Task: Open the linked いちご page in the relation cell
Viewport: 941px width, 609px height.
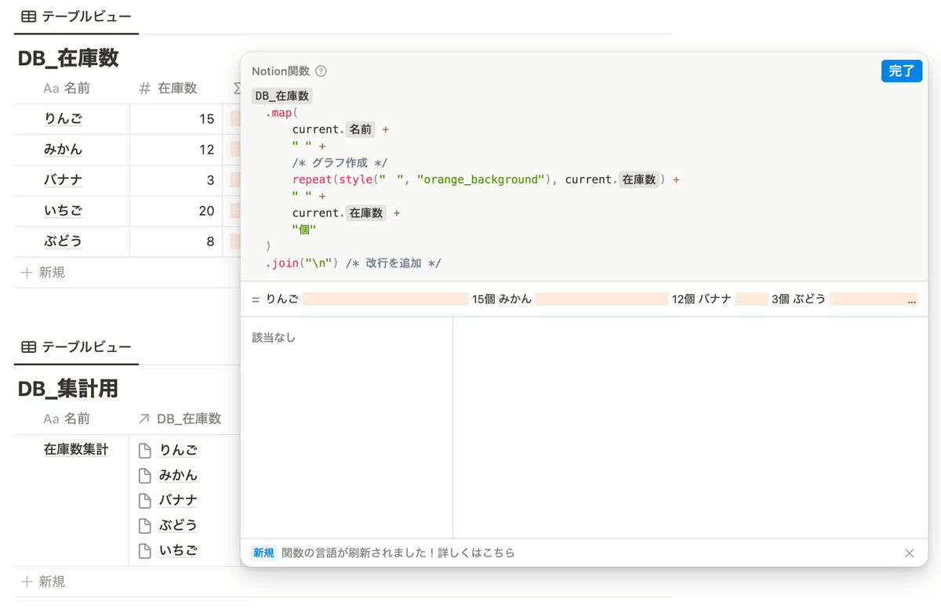Action: 178,550
